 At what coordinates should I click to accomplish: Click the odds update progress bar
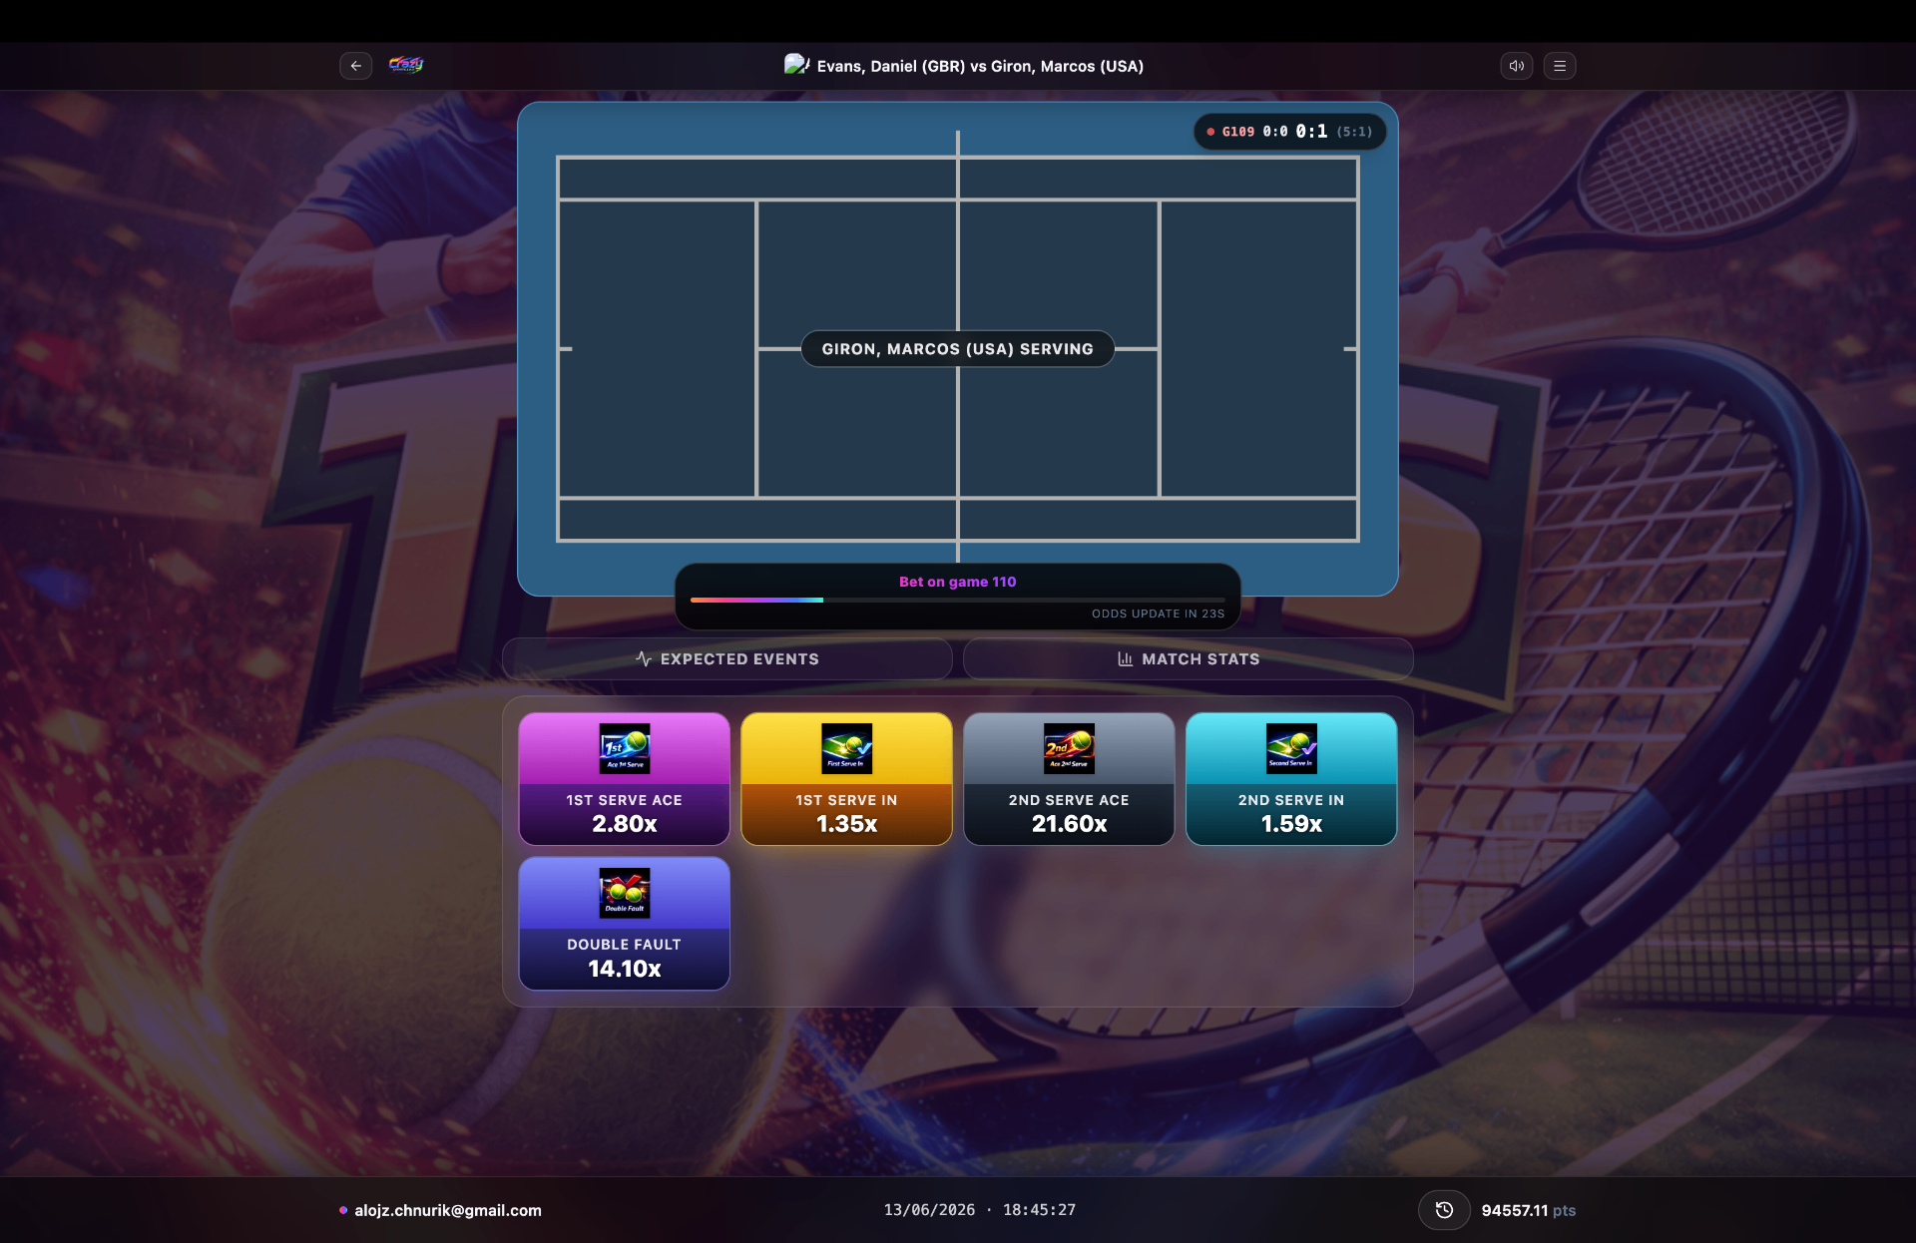coord(958,600)
